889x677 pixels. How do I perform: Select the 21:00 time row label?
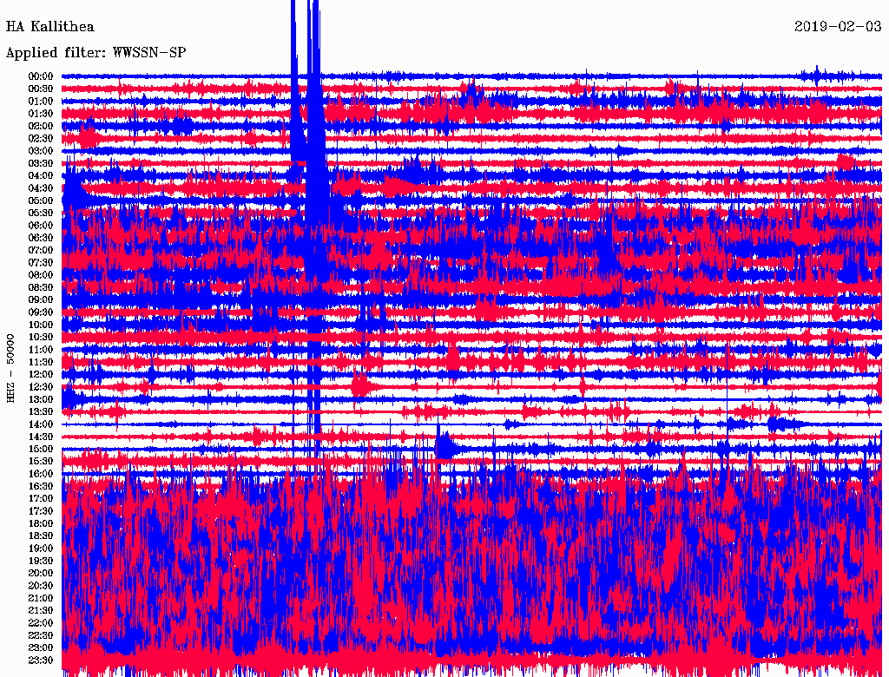[41, 598]
